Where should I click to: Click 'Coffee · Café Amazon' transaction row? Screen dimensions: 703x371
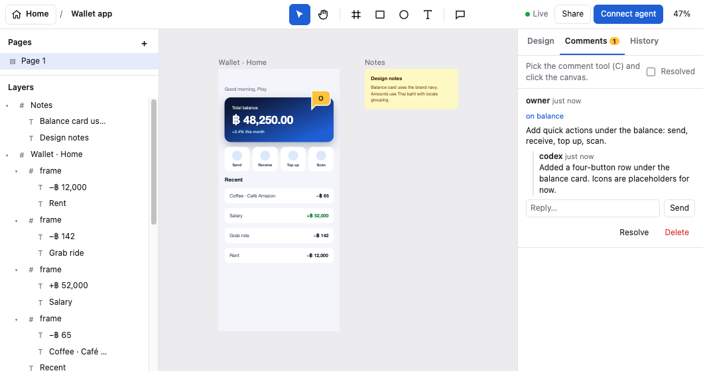[x=279, y=196]
